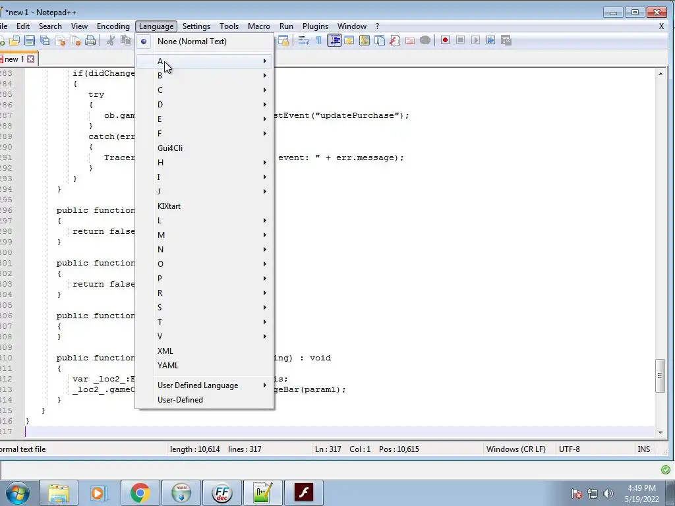The width and height of the screenshot is (675, 506).
Task: Open the Encoding menu
Action: click(113, 26)
